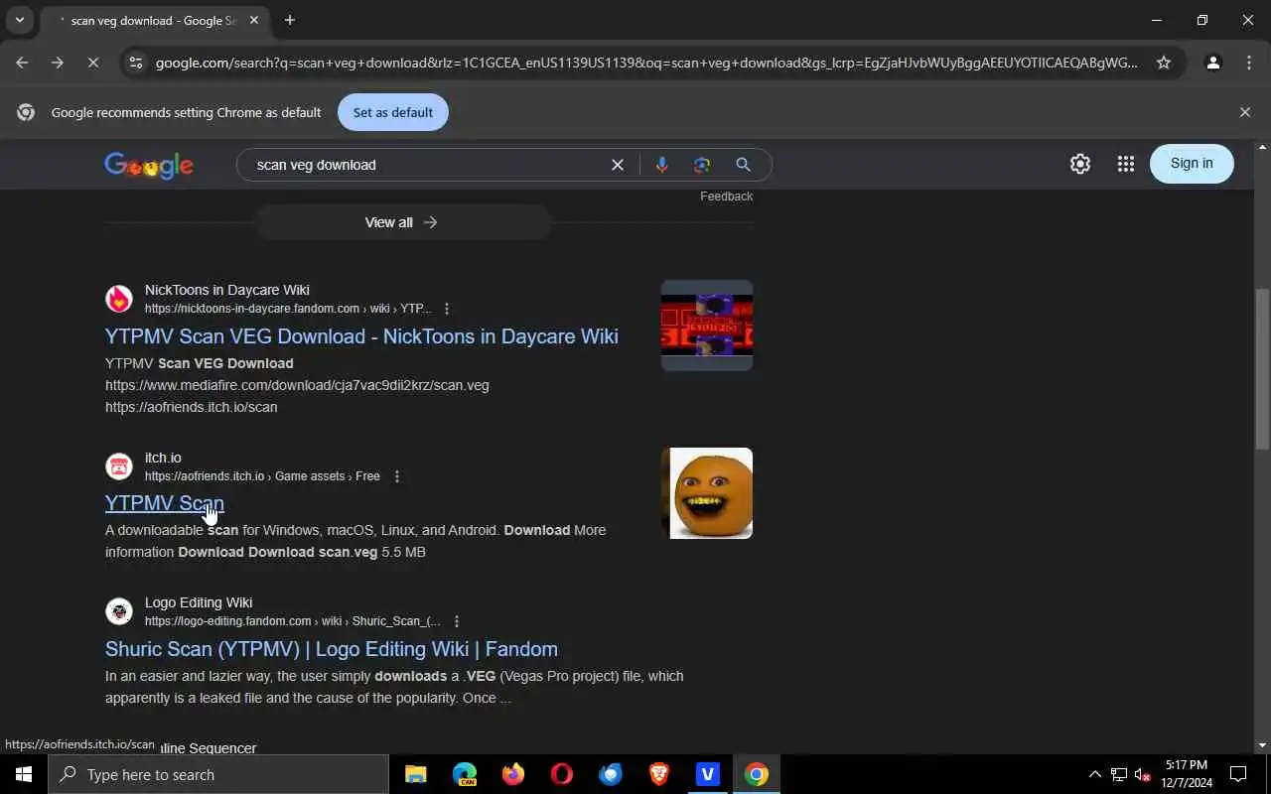
Task: Select the mediafire.com scan.veg URL snippet text
Action: pos(297,385)
